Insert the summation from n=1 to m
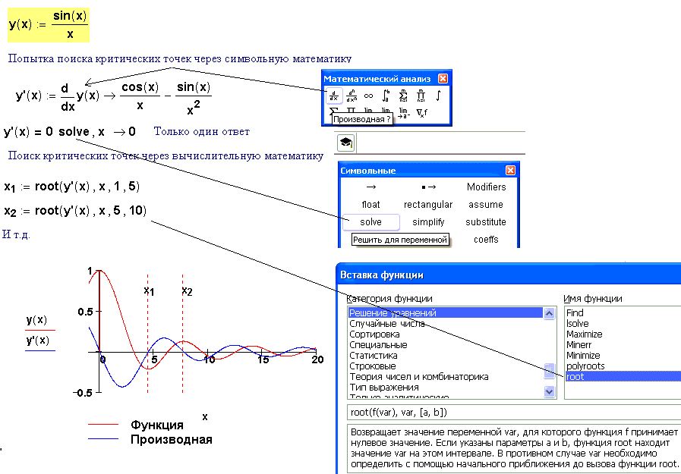681x474 pixels. [403, 96]
